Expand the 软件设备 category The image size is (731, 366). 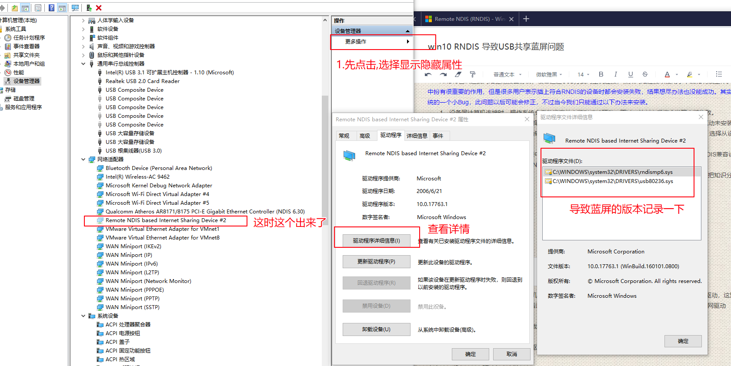coord(83,29)
